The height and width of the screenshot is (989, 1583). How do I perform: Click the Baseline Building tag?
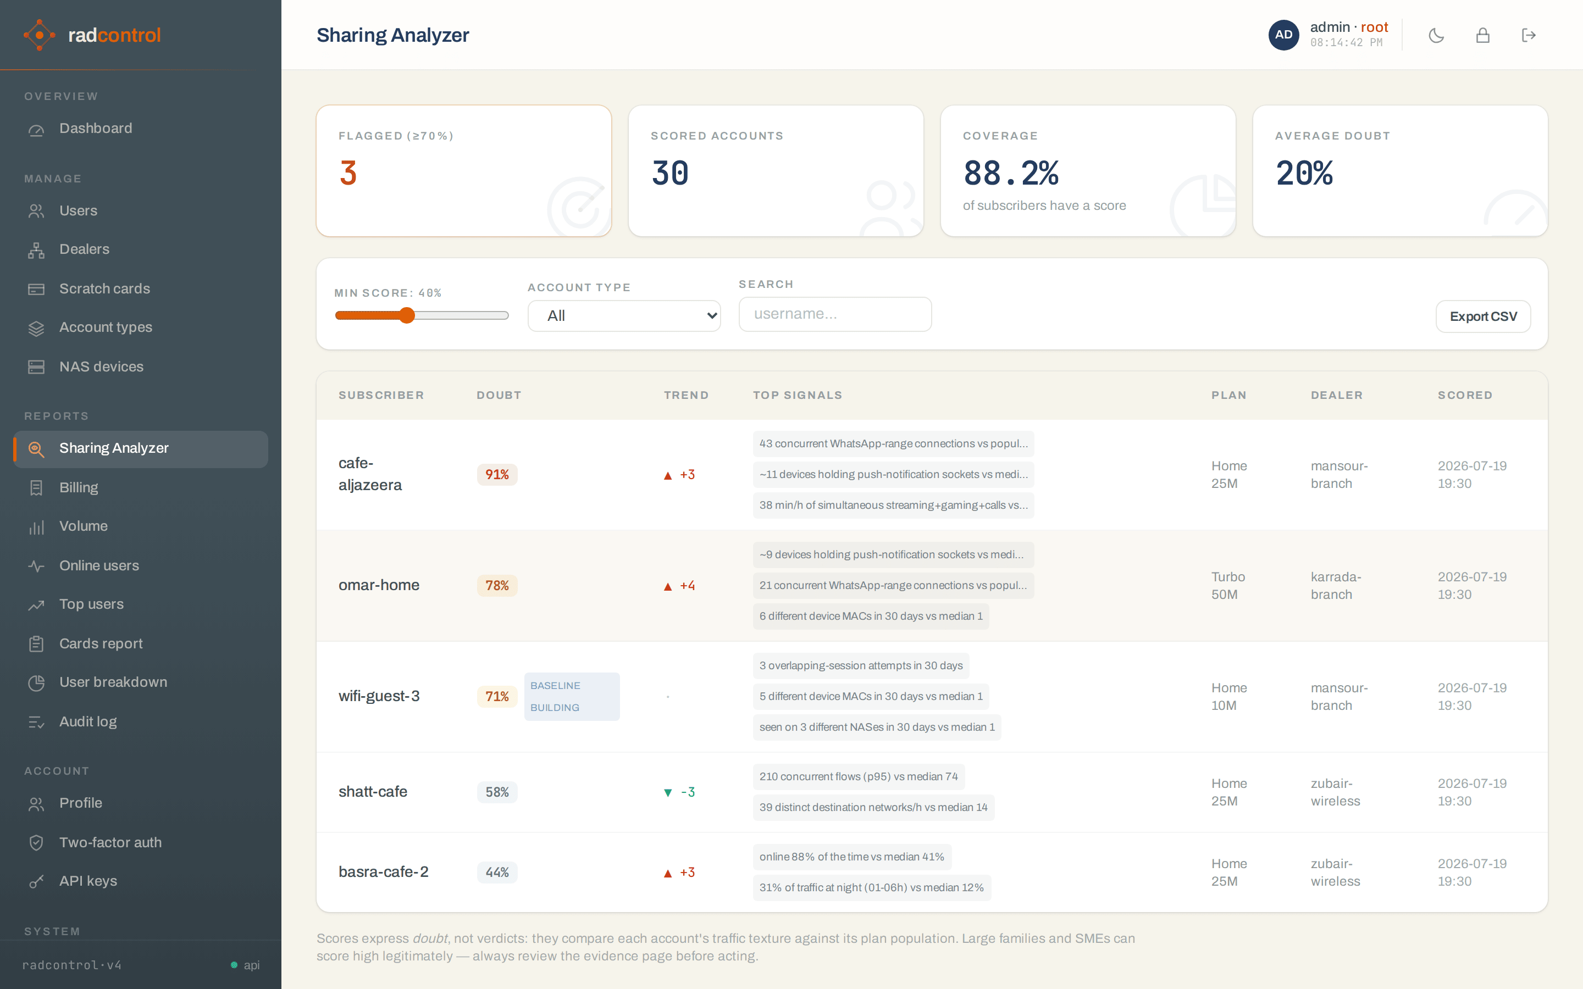coord(572,697)
